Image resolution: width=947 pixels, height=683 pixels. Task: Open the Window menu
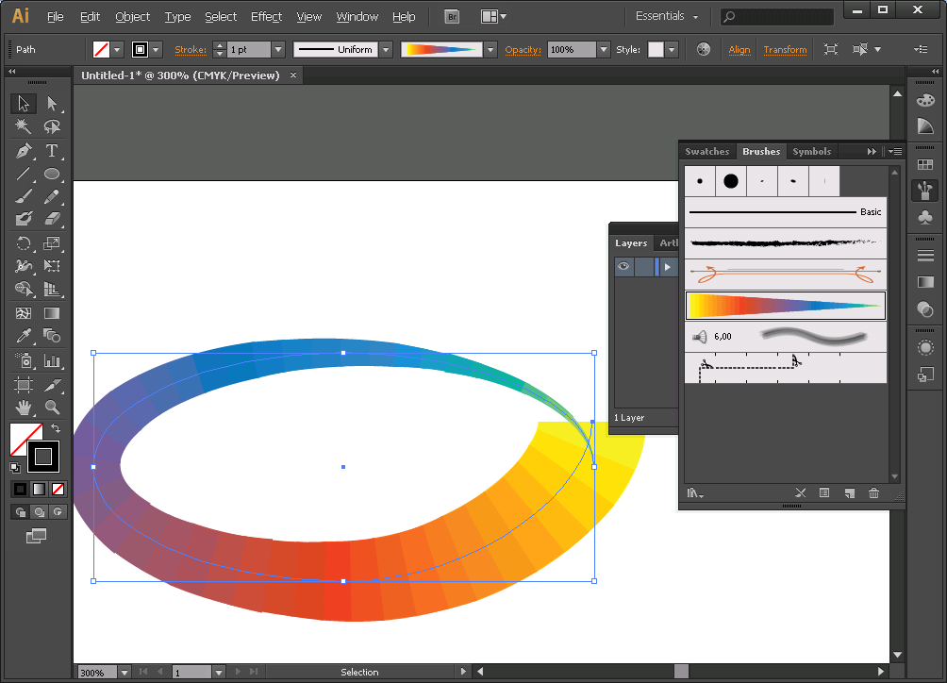357,17
